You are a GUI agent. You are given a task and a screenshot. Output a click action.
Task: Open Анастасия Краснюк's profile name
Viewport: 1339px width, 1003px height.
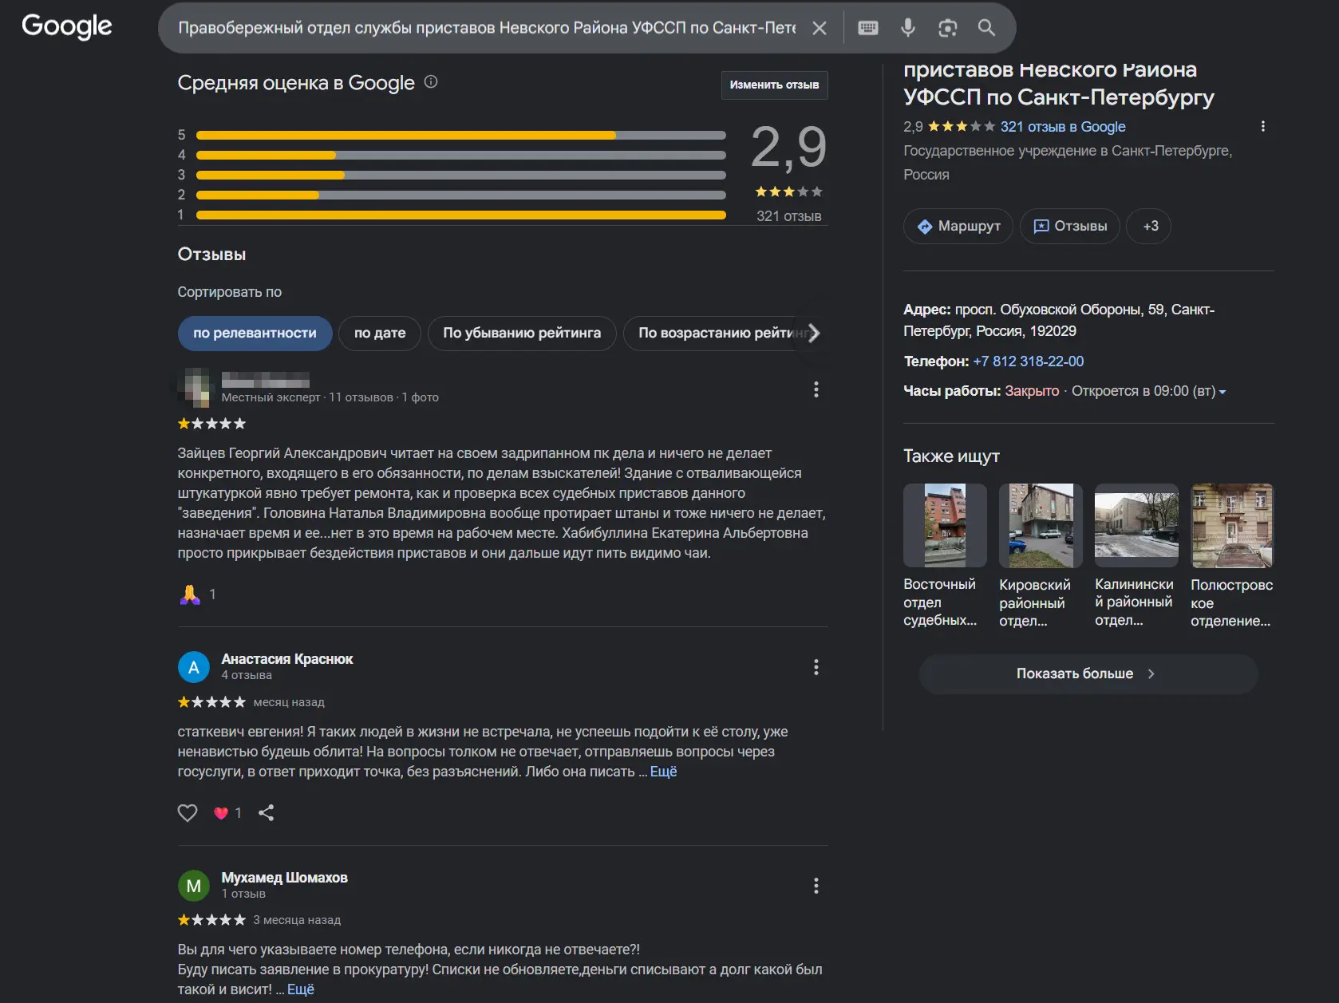click(287, 659)
